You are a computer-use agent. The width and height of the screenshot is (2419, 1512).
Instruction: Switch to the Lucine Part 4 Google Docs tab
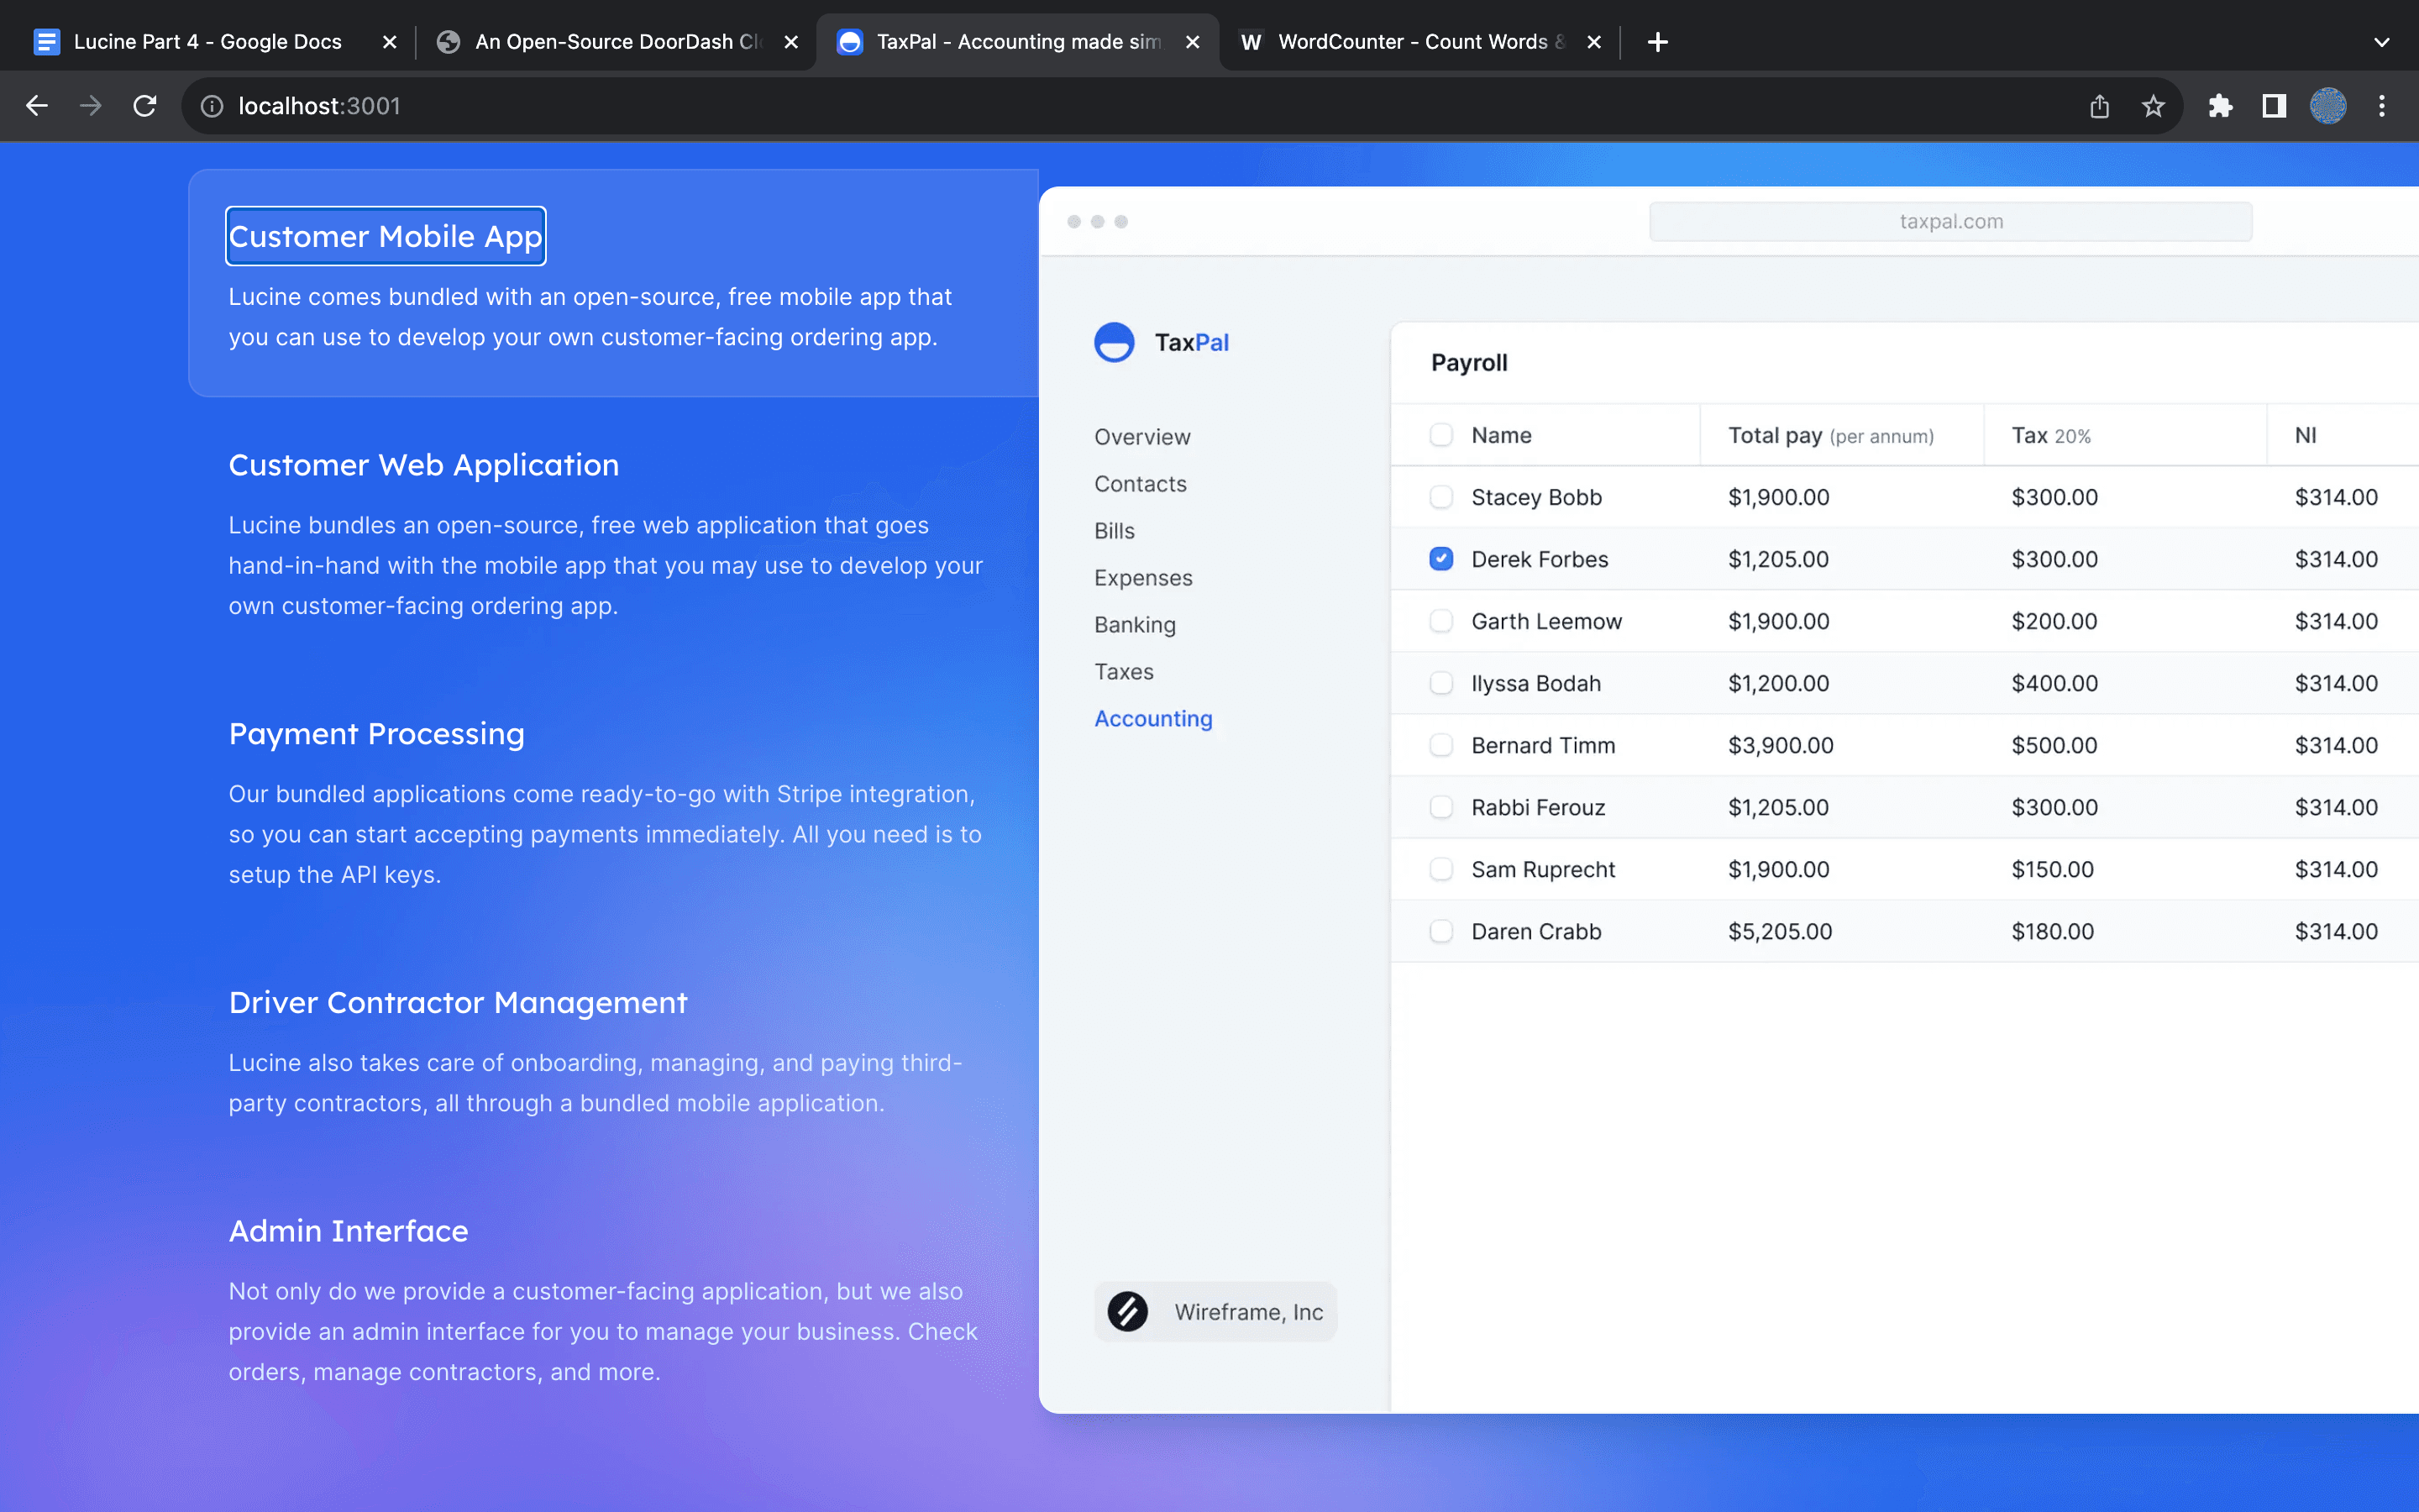click(x=207, y=42)
